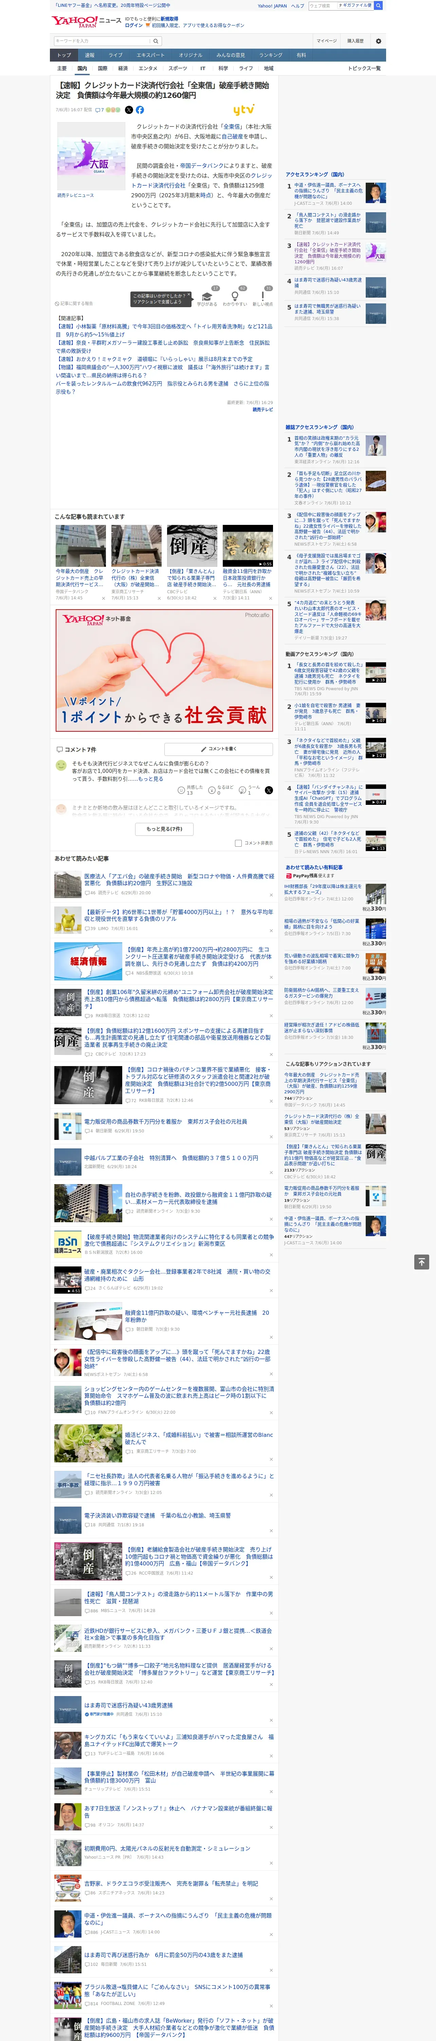
Task: Open the 吉野家、ドラクエコラボ article
Action: pos(171,1883)
